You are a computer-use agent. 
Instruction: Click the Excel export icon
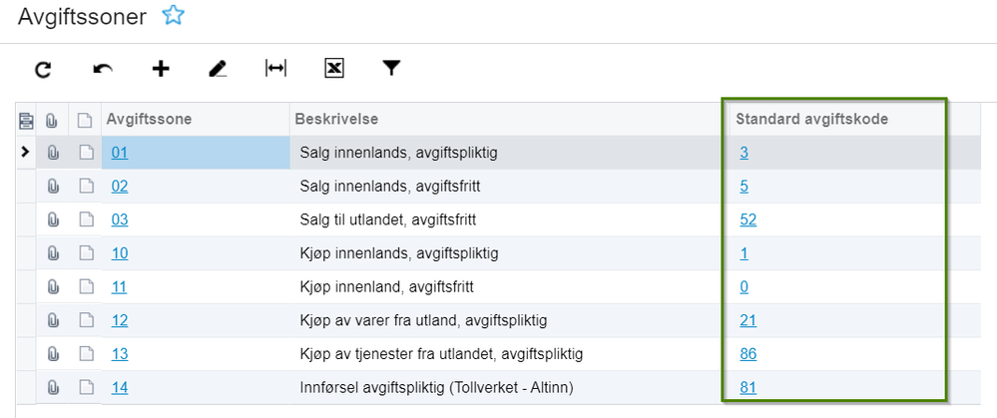334,69
